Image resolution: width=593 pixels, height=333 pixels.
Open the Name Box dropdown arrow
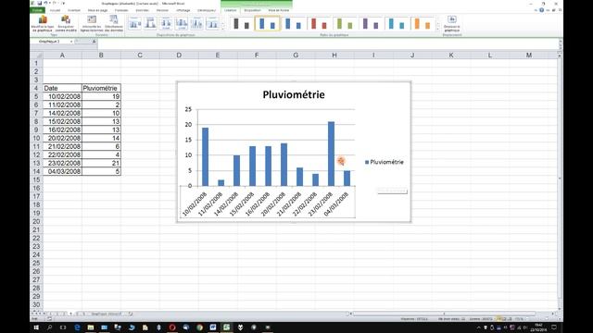click(x=71, y=41)
